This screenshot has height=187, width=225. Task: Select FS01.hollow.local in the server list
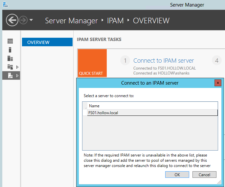(x=103, y=113)
